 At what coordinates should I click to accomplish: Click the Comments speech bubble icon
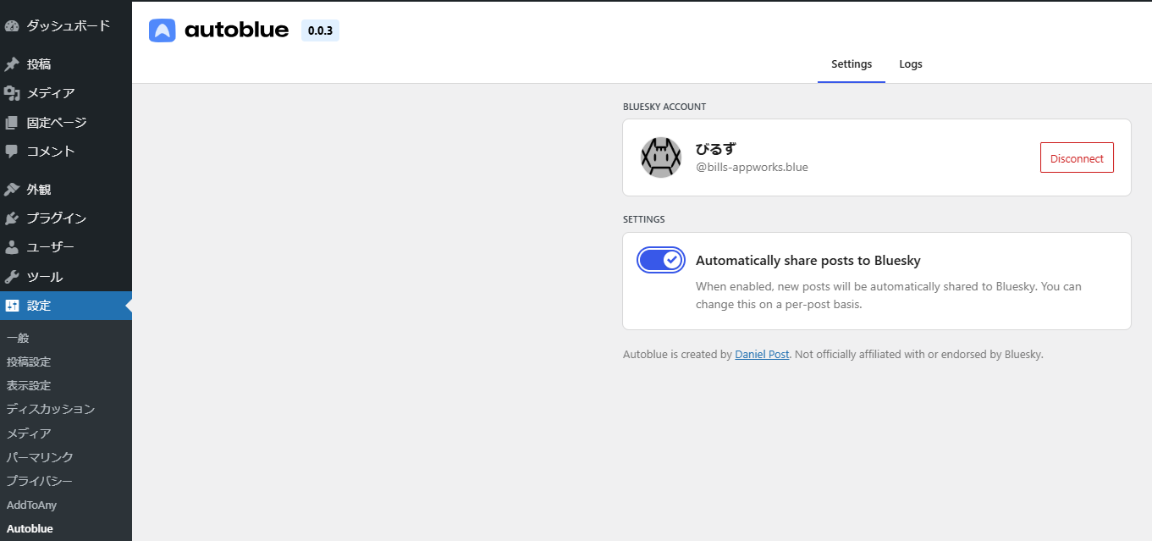pyautogui.click(x=12, y=152)
